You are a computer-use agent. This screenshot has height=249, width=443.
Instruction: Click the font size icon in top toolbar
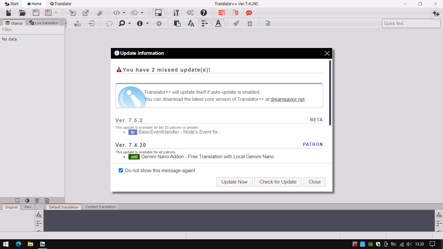(191, 23)
